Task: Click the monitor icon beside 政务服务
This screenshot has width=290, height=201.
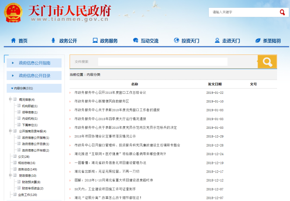Action: point(95,41)
